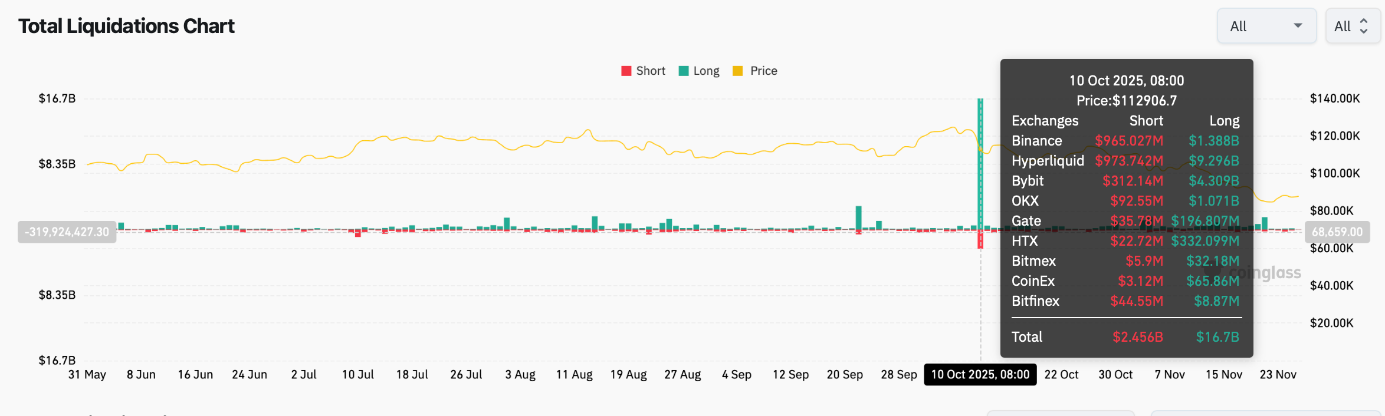Toggle the red Short legend swatch
Screen dimensions: 1385x416
click(625, 70)
